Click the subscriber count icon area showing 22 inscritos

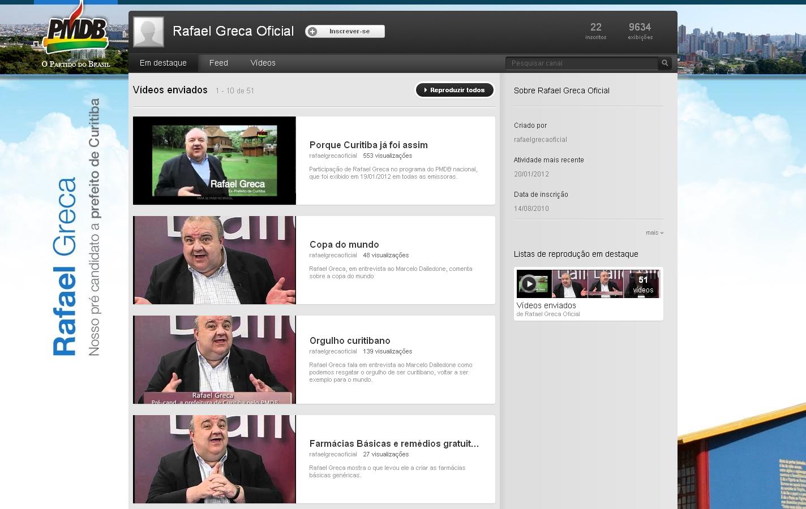(595, 31)
